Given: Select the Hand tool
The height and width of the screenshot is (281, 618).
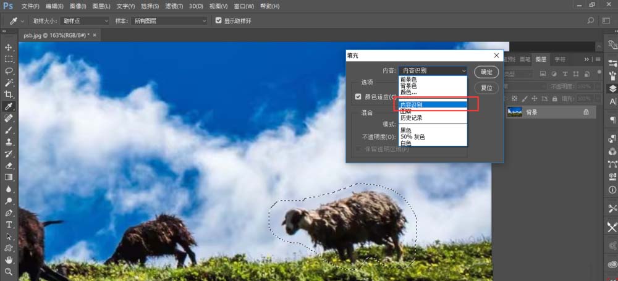Looking at the screenshot, I should 9,259.
